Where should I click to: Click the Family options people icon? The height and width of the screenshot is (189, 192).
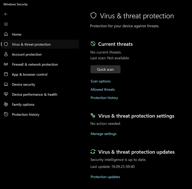coord(6,105)
